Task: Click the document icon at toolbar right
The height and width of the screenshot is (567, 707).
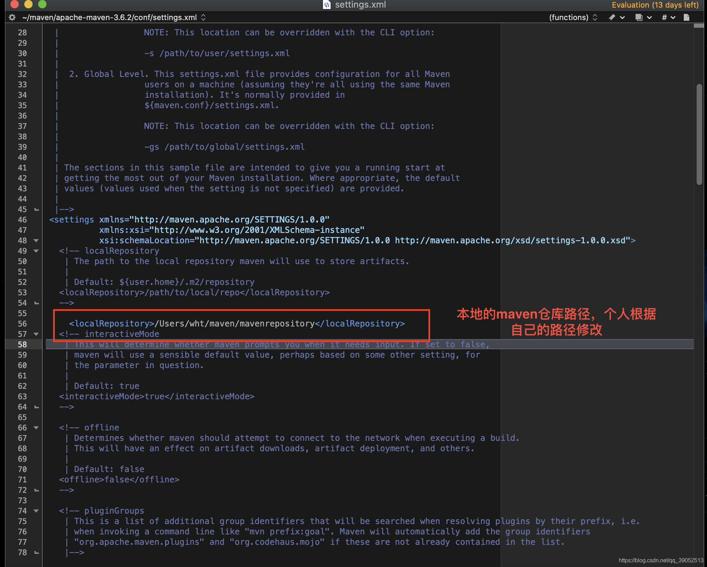Action: 687,17
